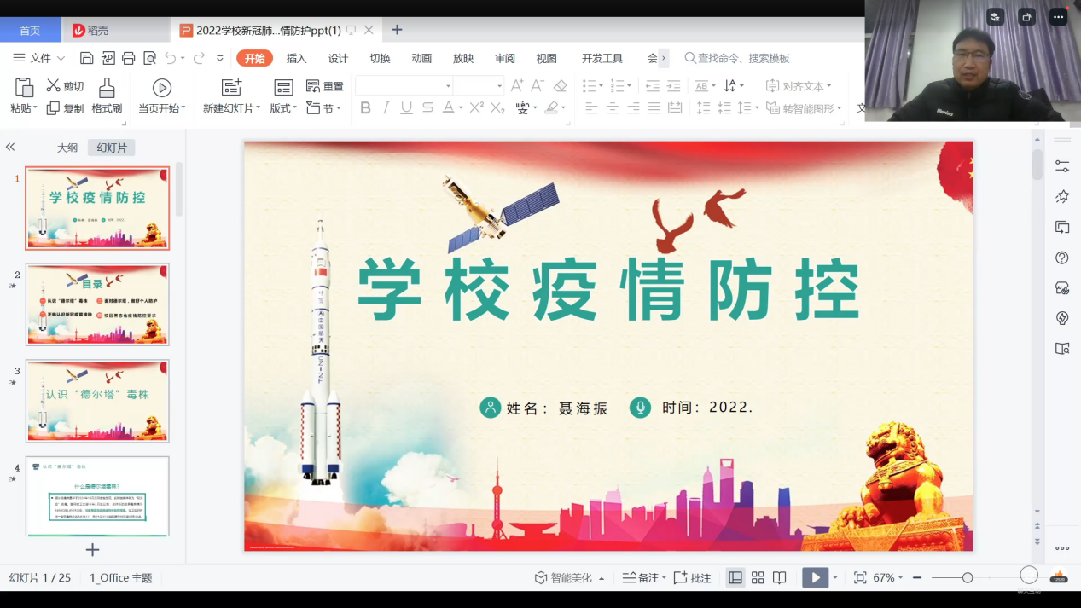Image resolution: width=1081 pixels, height=608 pixels.
Task: Click the clear formatting eraser icon
Action: click(561, 85)
